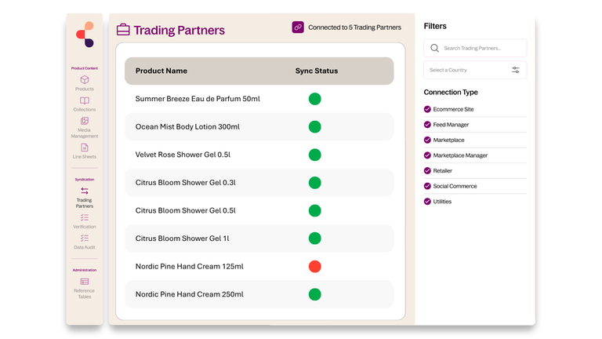Disable the Social Commerce filter
602x339 pixels.
(x=427, y=186)
